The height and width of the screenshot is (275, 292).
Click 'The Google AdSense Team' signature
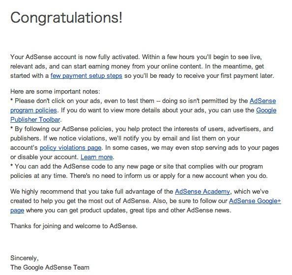pos(50,267)
